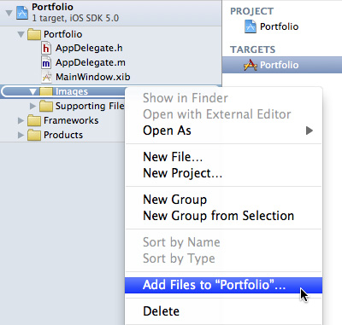Click the AppDelegate.m implementation file icon
The image size is (342, 325).
coord(46,62)
